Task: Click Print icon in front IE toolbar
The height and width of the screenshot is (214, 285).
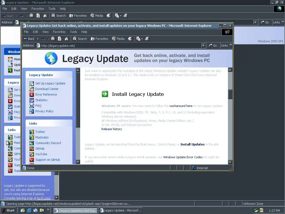Action: (x=147, y=38)
